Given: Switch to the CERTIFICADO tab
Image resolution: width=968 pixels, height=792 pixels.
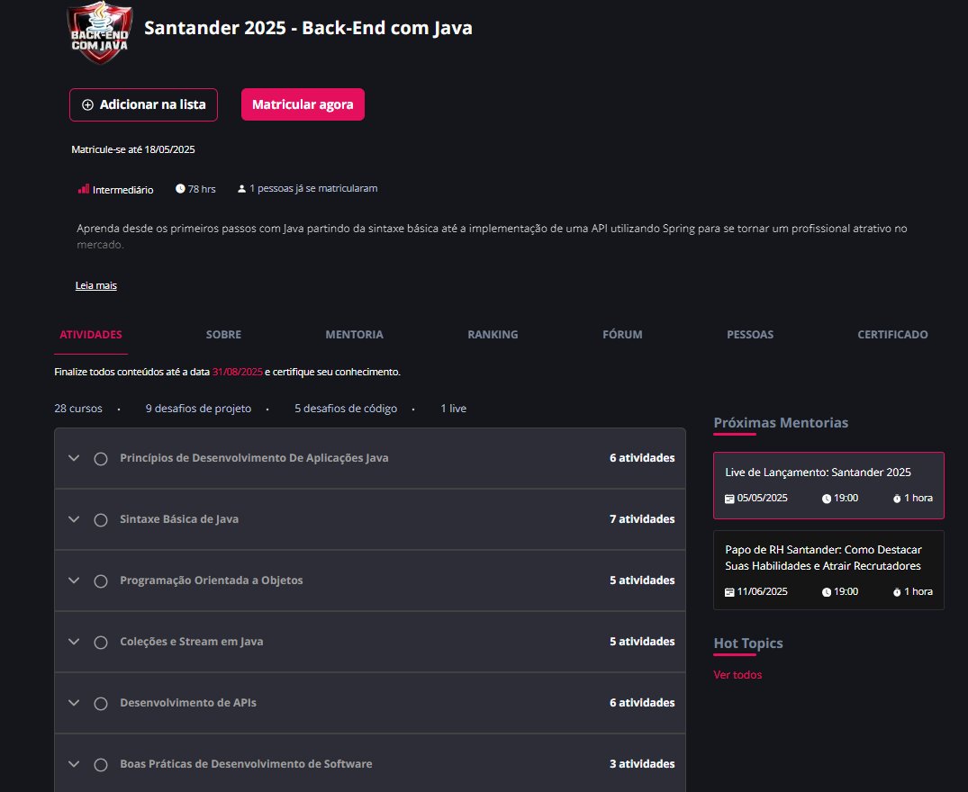Looking at the screenshot, I should tap(892, 334).
